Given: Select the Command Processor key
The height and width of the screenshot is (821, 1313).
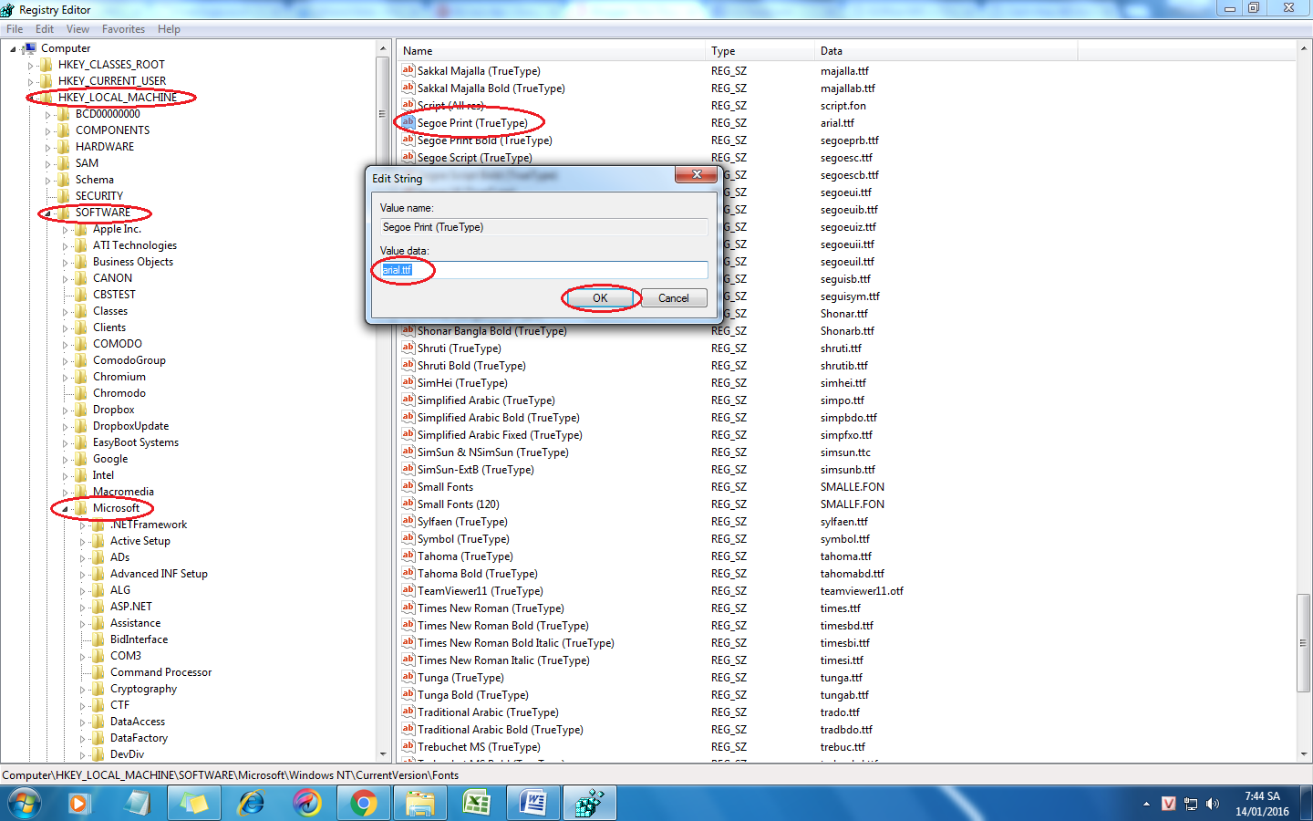Looking at the screenshot, I should 160,672.
